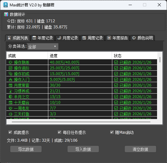Click unlocked check icon in 三天打鱼 row
The width and height of the screenshot is (167, 163).
click(x=116, y=114)
